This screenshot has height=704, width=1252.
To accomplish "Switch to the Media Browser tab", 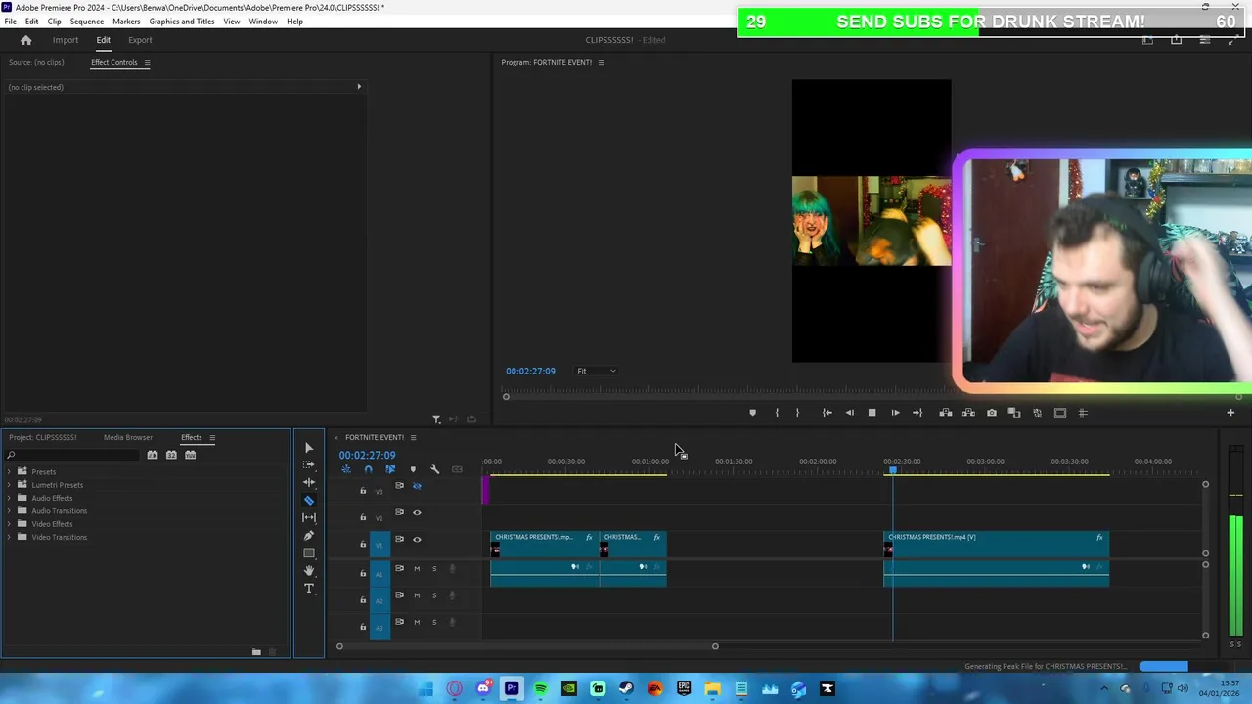I will [128, 438].
